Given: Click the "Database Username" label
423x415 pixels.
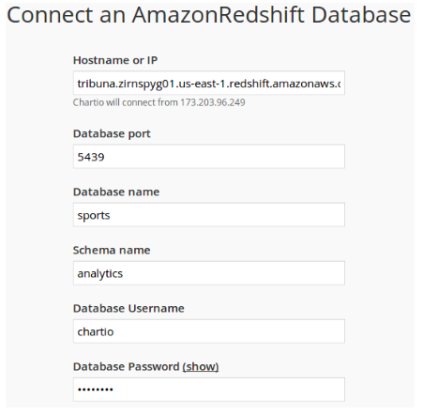Looking at the screenshot, I should (x=128, y=308).
